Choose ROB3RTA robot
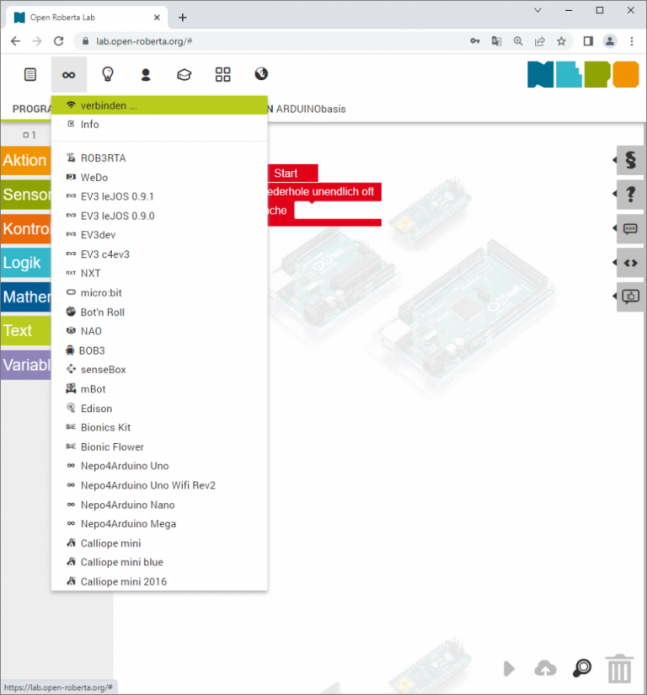 [159, 158]
